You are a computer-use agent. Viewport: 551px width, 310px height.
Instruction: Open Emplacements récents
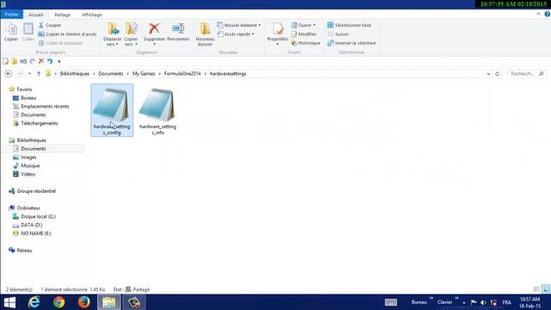pyautogui.click(x=40, y=106)
